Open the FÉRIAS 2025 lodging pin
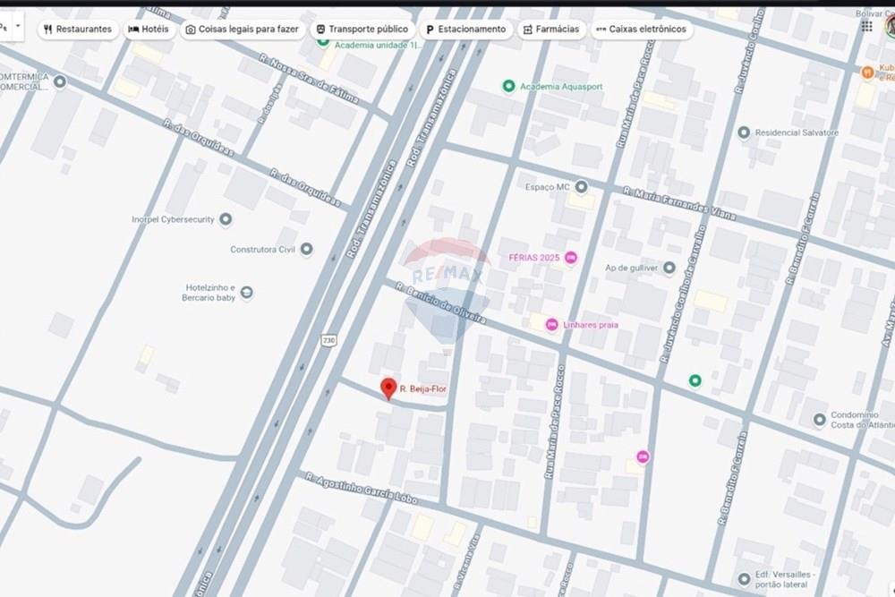The width and height of the screenshot is (895, 597). 571,258
